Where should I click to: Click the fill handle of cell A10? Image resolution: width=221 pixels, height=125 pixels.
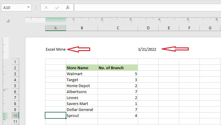tap(66, 118)
